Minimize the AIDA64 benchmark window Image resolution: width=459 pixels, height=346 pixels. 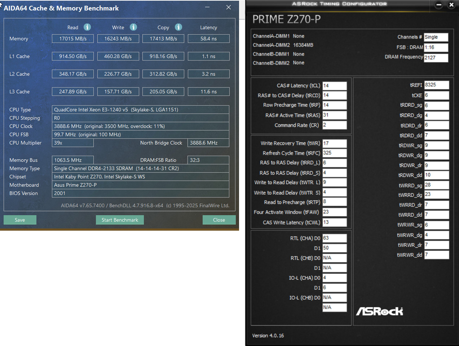207,7
